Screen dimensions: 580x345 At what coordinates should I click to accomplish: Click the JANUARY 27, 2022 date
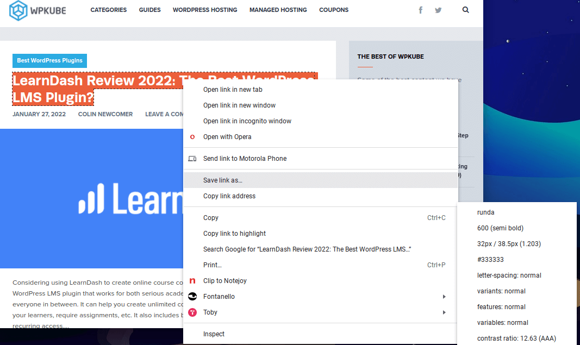pos(39,114)
